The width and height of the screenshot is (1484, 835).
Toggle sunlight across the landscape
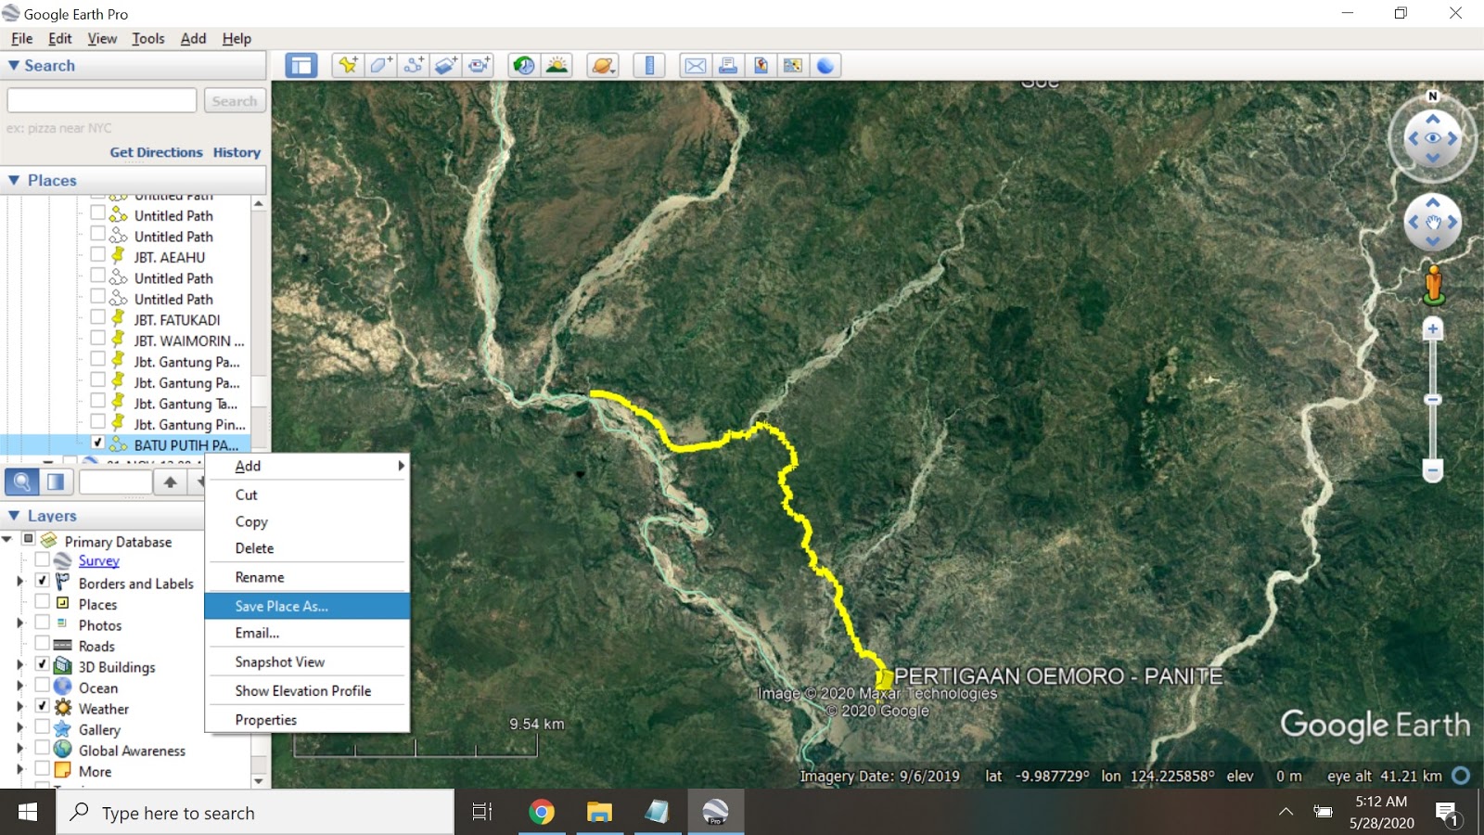(x=557, y=65)
